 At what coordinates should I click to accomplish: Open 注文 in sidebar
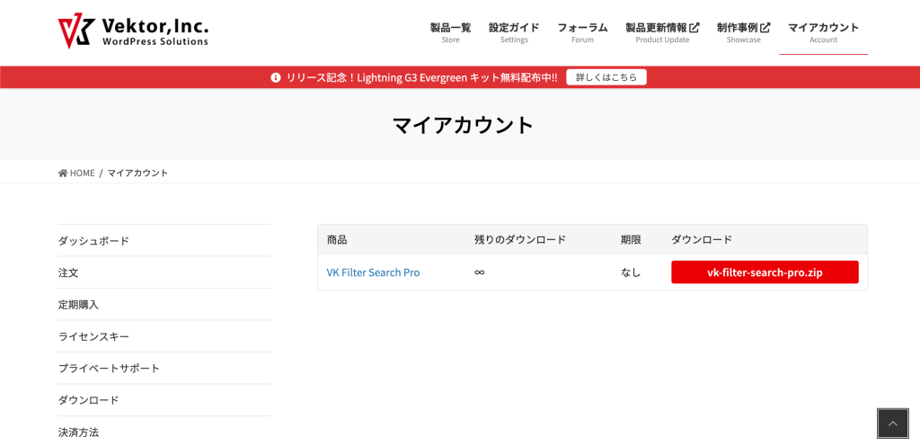tap(164, 272)
